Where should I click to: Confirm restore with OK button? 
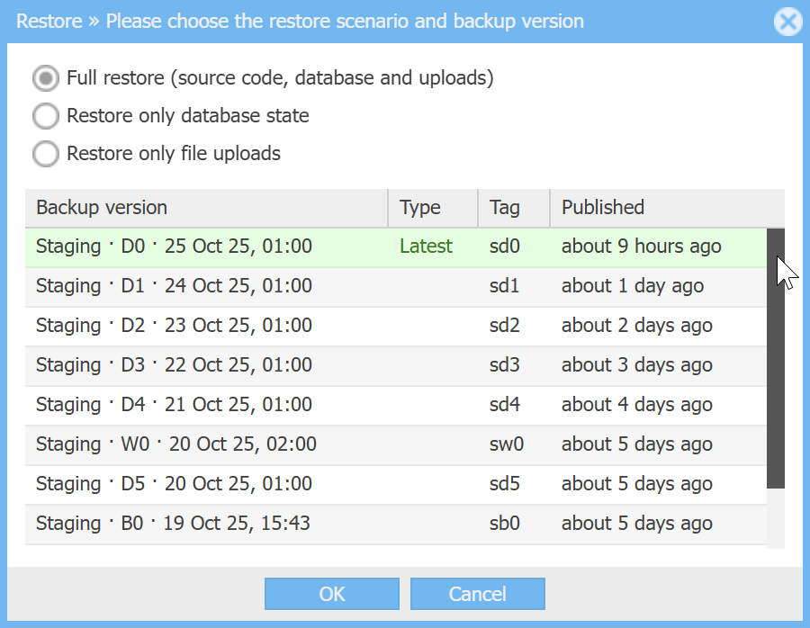[x=331, y=594]
